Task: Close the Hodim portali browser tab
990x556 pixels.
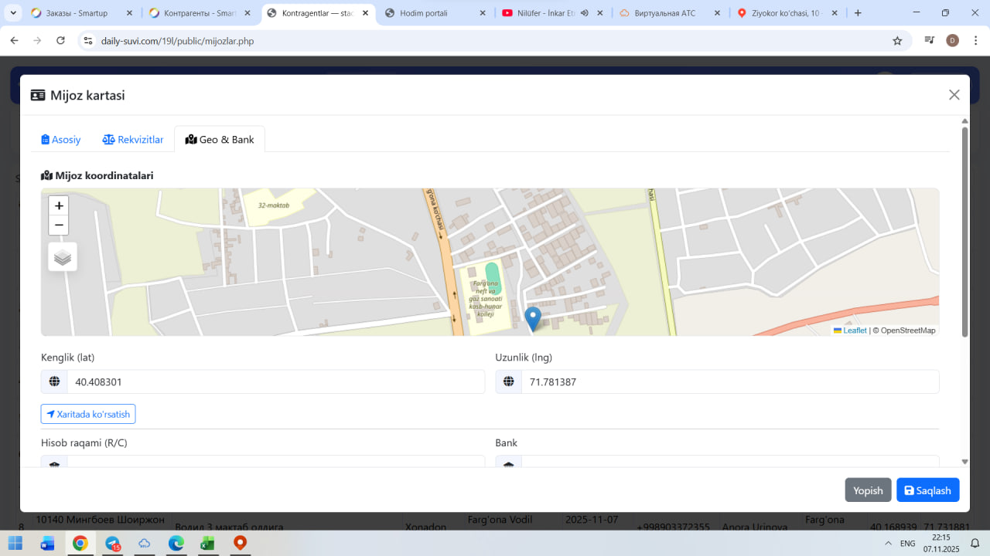Action: tap(483, 13)
